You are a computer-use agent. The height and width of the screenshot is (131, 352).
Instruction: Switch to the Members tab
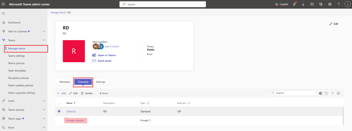point(65,82)
